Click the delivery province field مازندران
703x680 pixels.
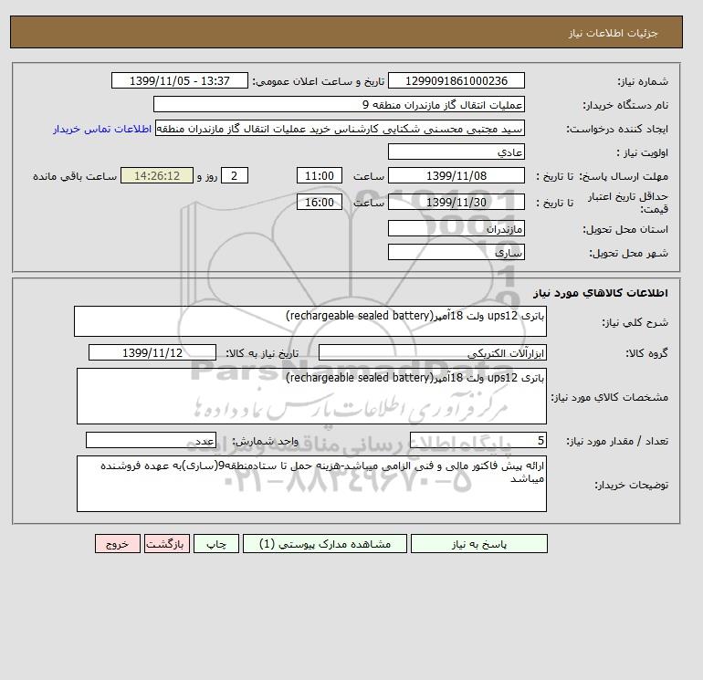click(456, 228)
